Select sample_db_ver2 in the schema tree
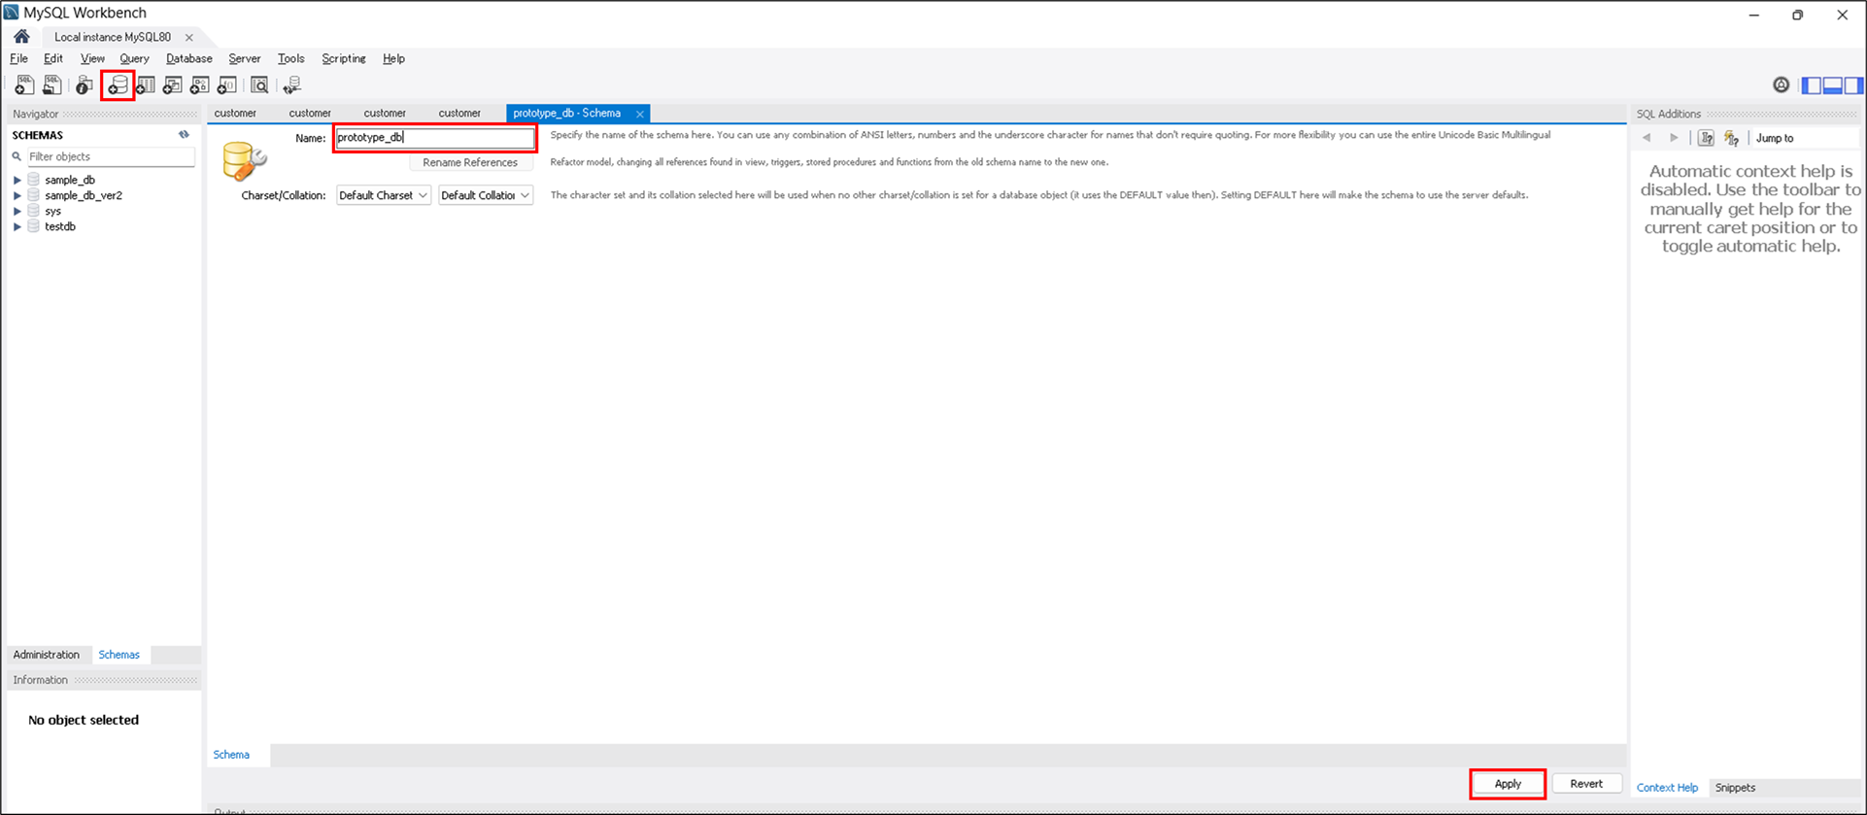 (x=84, y=195)
